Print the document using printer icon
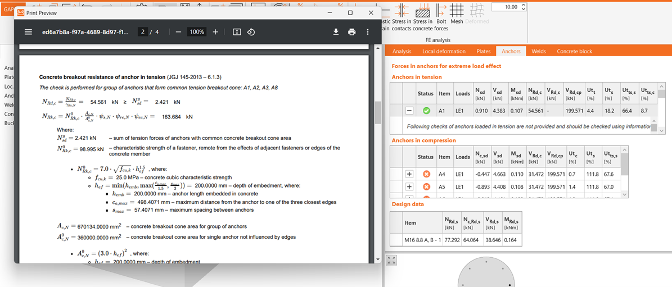 click(352, 32)
